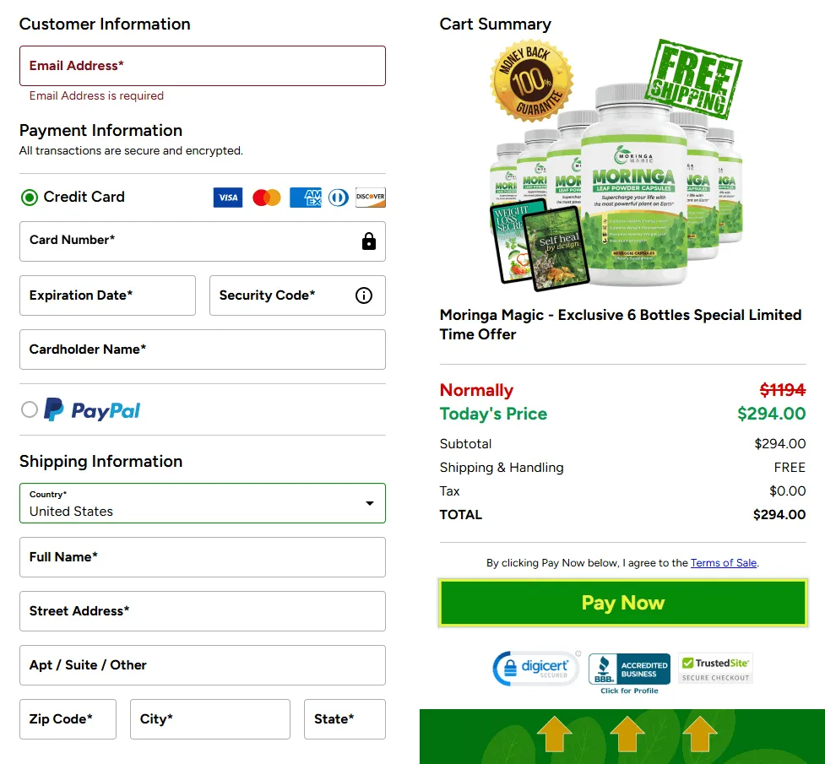825x764 pixels.
Task: Click the Expiration Date field
Action: (107, 295)
